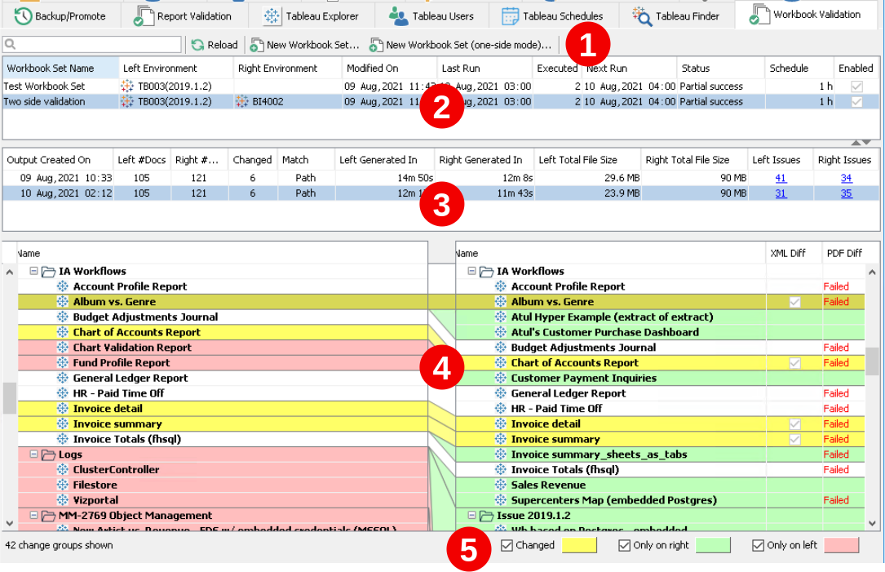Toggle XML Diff checkbox for Chart of Accounts Report
The height and width of the screenshot is (572, 885).
pos(794,363)
